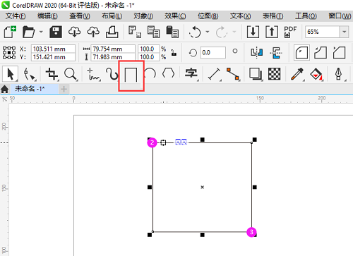Click the object height field

[x=113, y=57]
